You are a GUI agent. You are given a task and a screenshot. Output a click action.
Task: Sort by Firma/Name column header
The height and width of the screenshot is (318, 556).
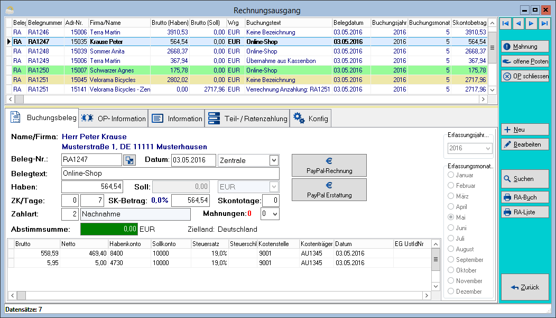tap(119, 23)
